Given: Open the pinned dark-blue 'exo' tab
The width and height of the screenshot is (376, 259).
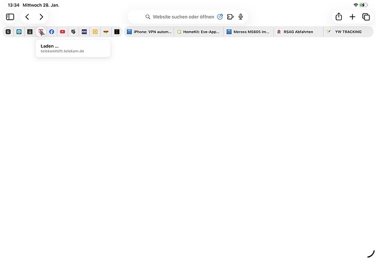Looking at the screenshot, I should click(84, 32).
